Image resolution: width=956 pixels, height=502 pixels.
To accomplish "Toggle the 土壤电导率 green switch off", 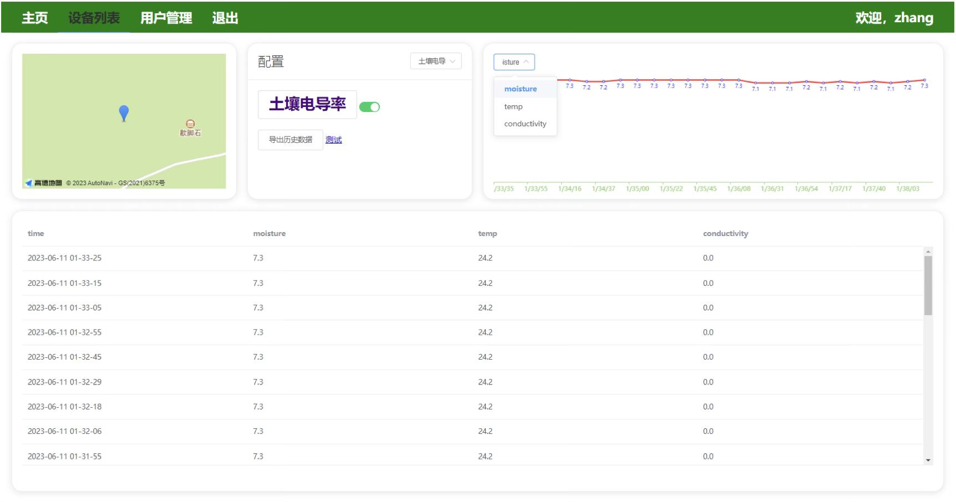I will tap(369, 107).
